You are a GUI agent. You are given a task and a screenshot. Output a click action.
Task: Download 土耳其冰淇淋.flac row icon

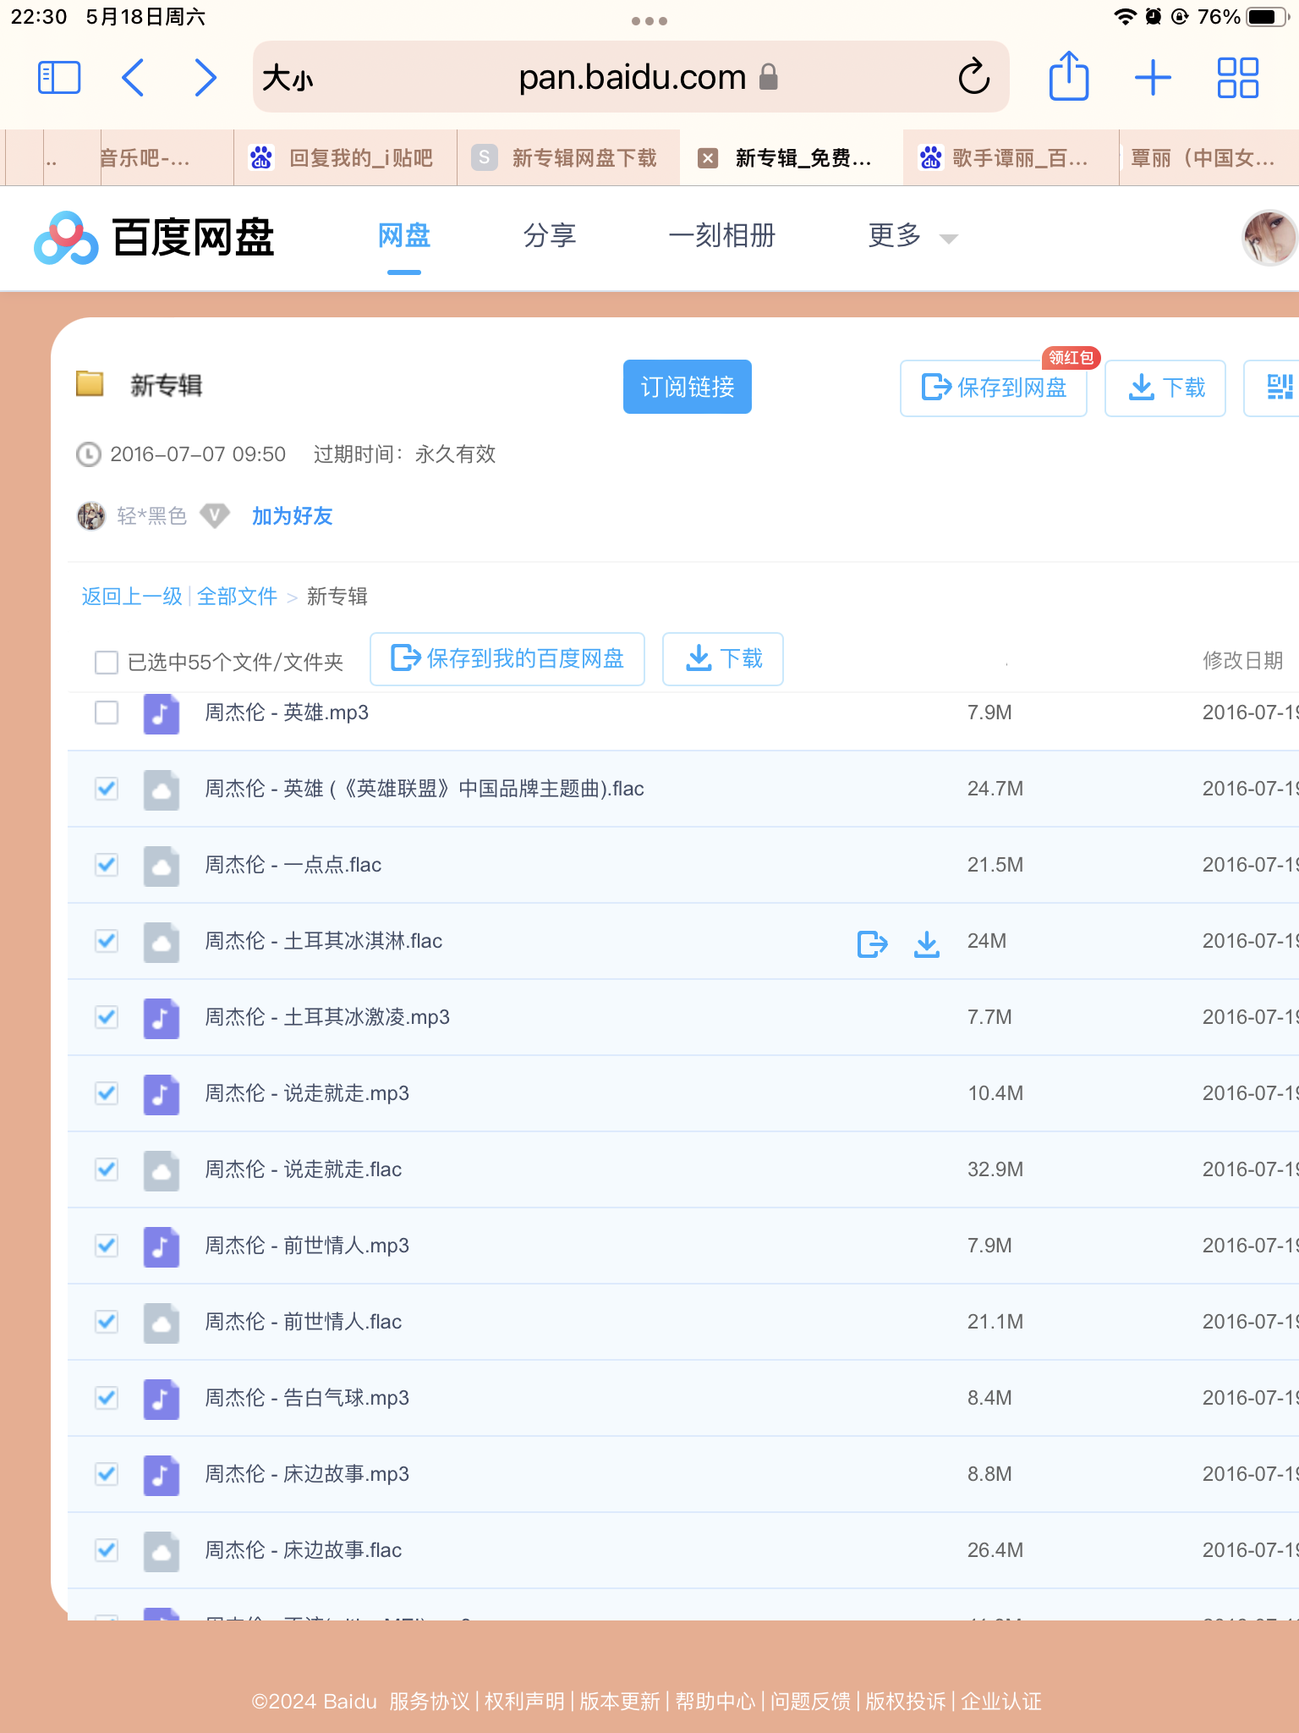click(927, 943)
